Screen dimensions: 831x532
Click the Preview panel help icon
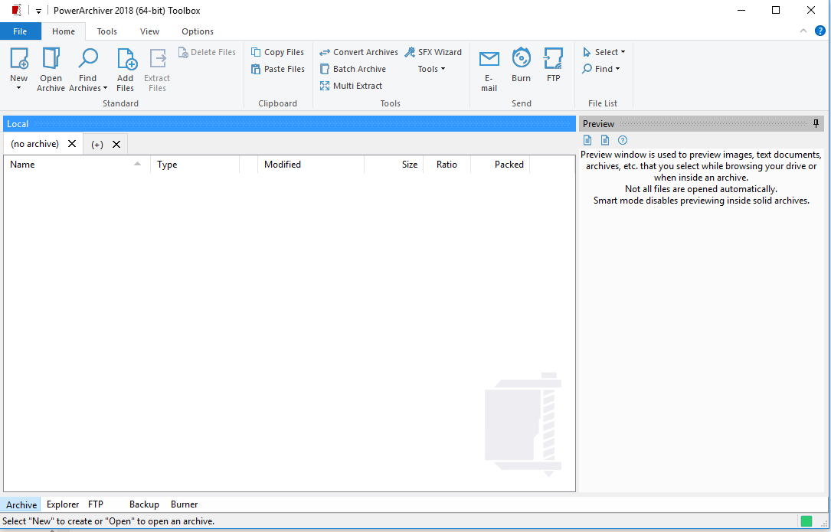(x=623, y=140)
